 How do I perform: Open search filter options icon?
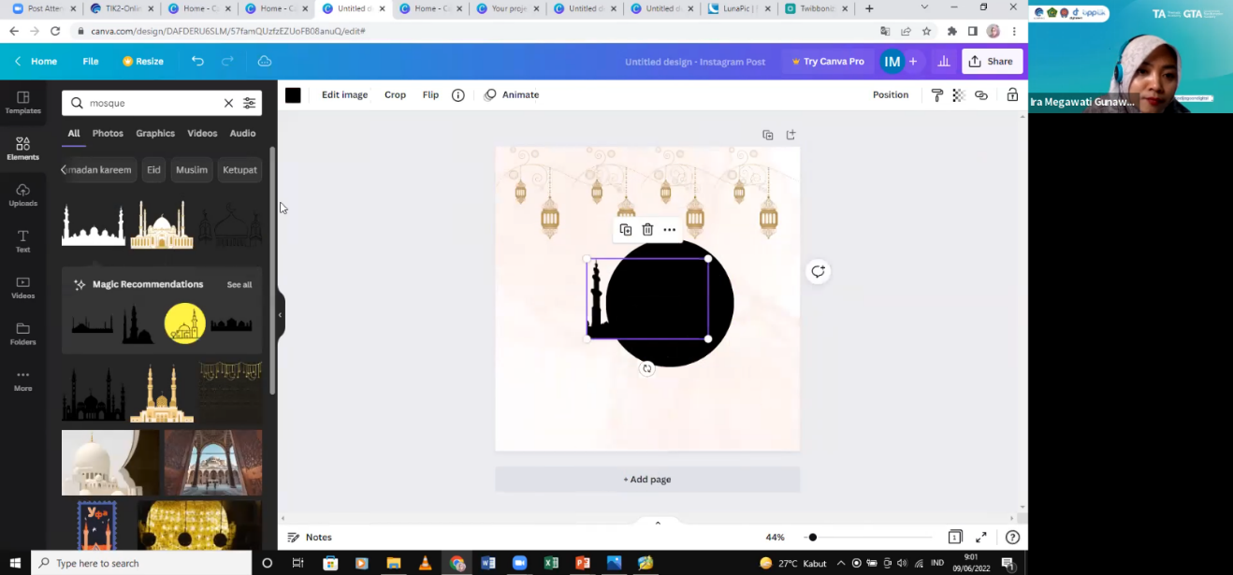tap(250, 103)
